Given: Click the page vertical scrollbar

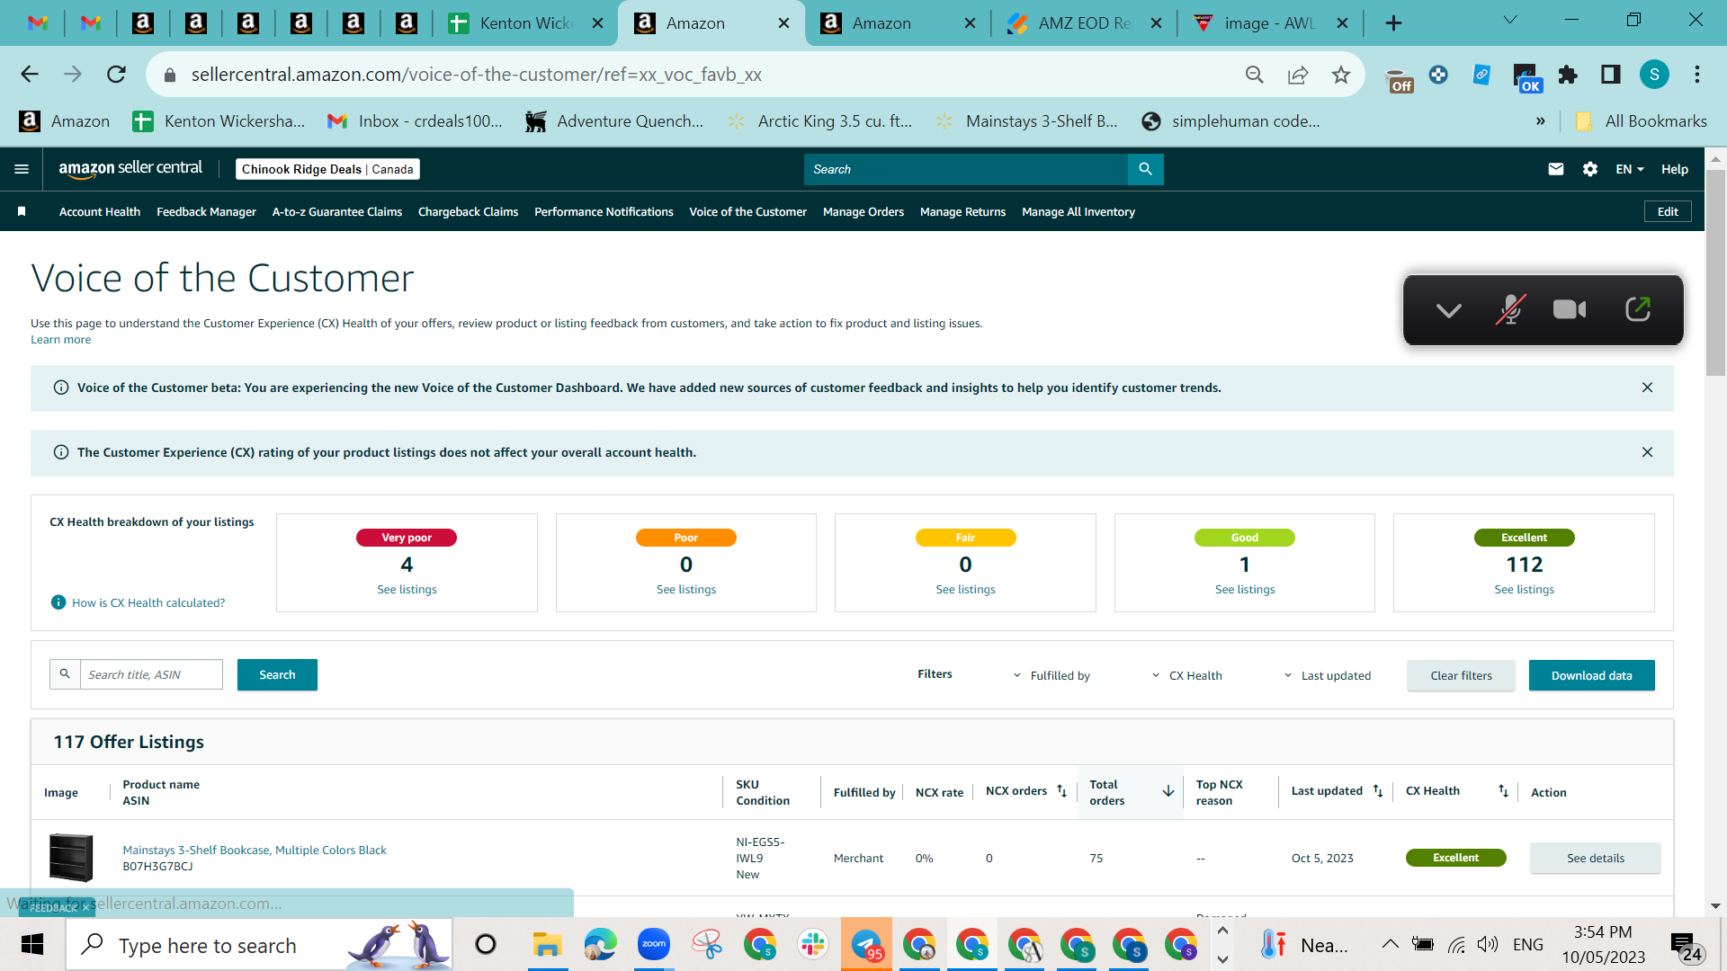Looking at the screenshot, I should (x=1715, y=272).
